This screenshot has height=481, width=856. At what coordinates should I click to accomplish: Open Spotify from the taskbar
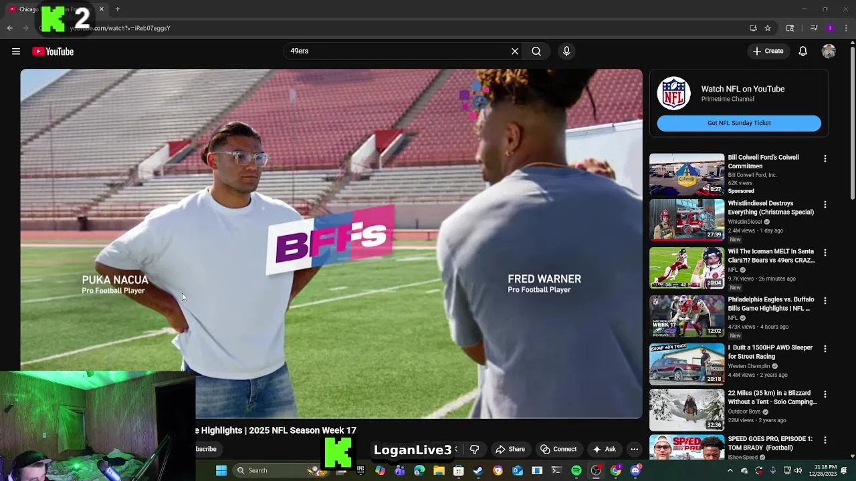(576, 470)
